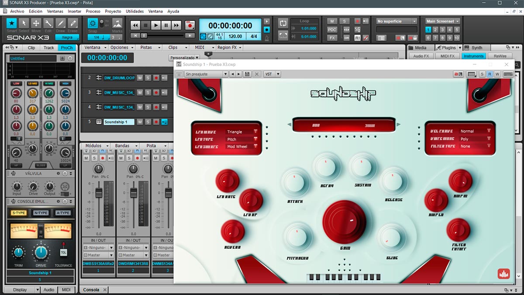The width and height of the screenshot is (524, 295).
Task: Open the Negra snap note dropdown
Action: [67, 37]
